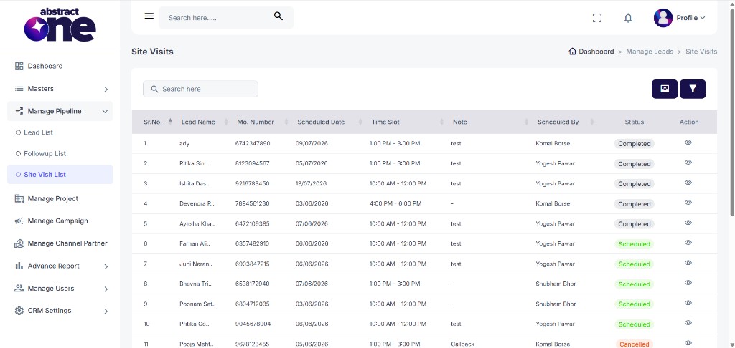View details of ady's site visit
This screenshot has width=735, height=348.
click(688, 142)
